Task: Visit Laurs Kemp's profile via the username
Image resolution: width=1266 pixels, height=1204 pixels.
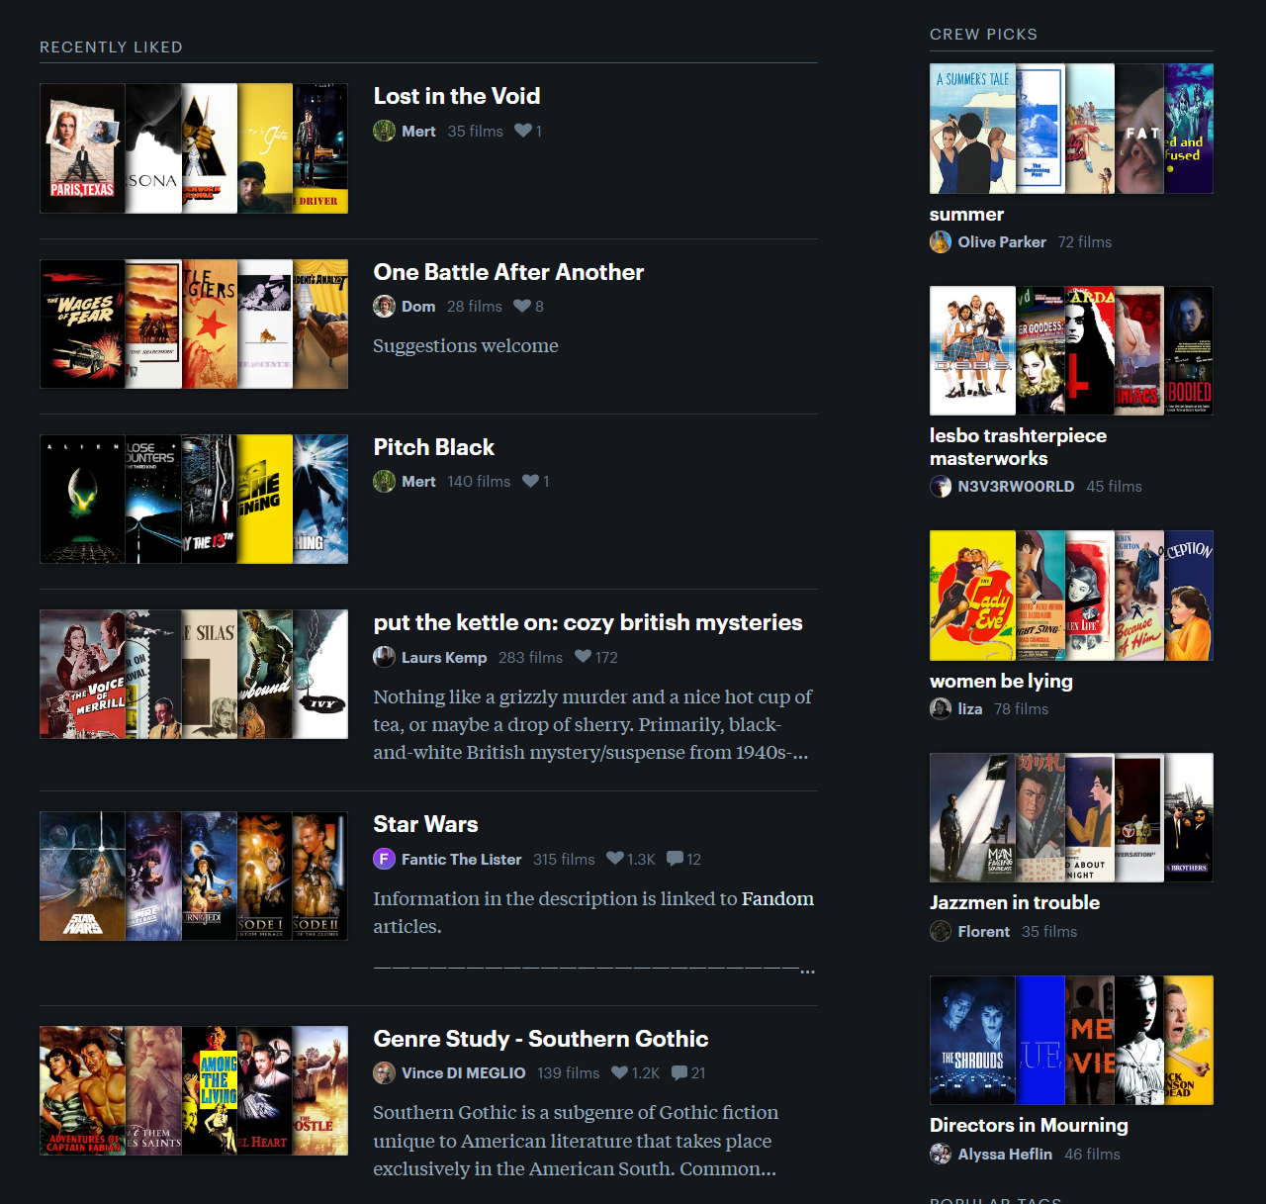Action: tap(444, 657)
